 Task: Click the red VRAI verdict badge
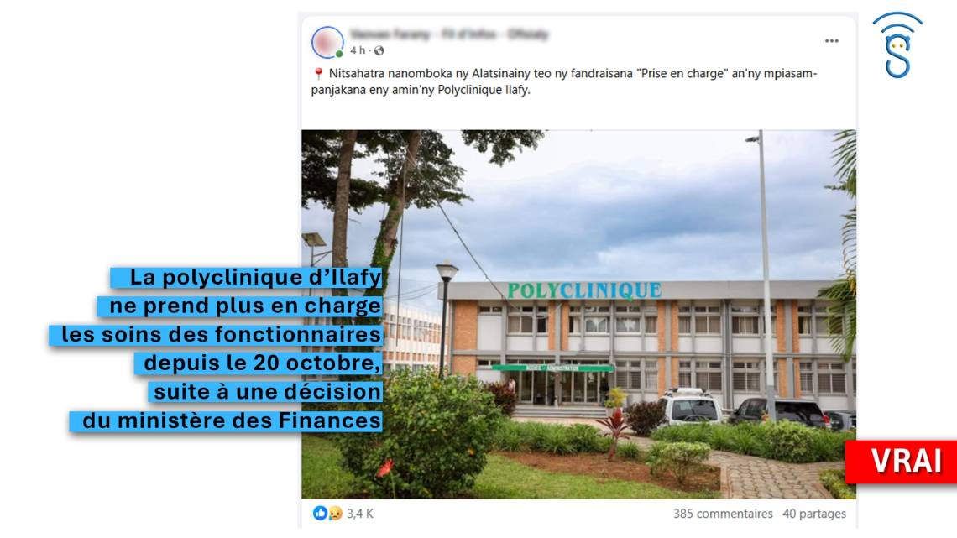(x=902, y=461)
